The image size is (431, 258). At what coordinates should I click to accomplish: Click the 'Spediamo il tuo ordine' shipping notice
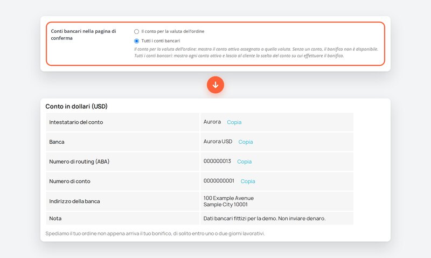(x=155, y=234)
